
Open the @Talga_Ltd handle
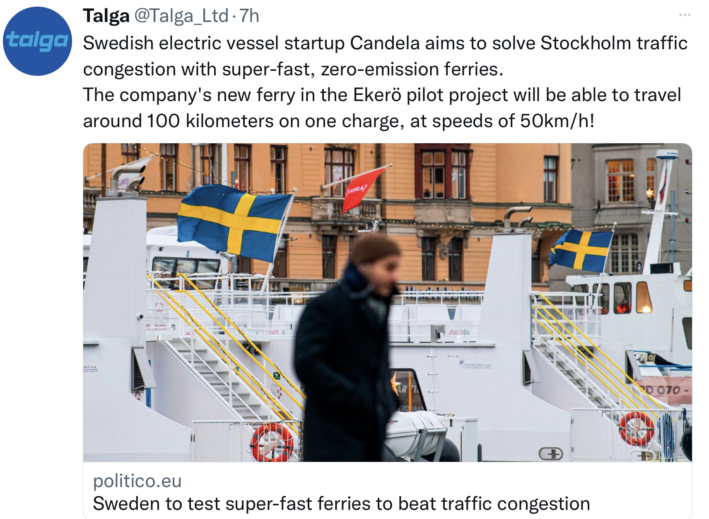(x=181, y=16)
